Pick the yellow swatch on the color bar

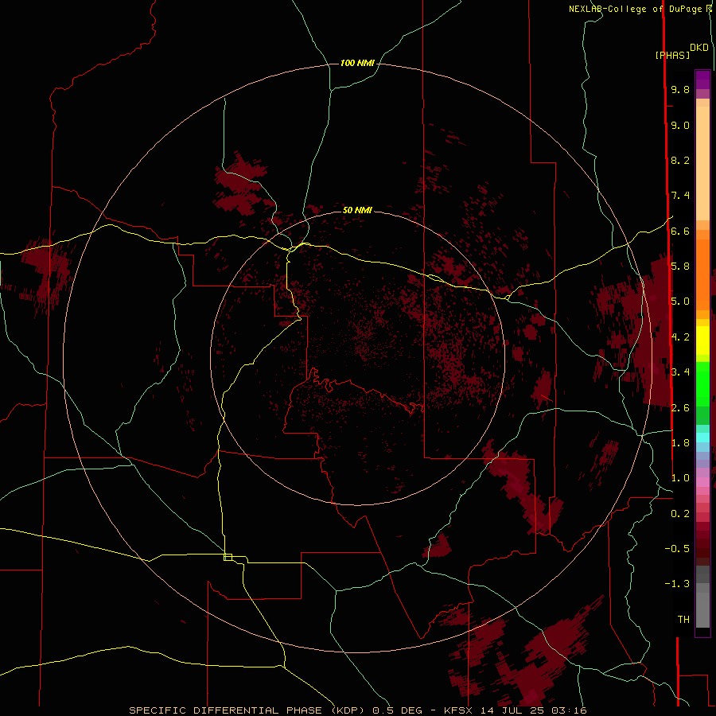702,340
